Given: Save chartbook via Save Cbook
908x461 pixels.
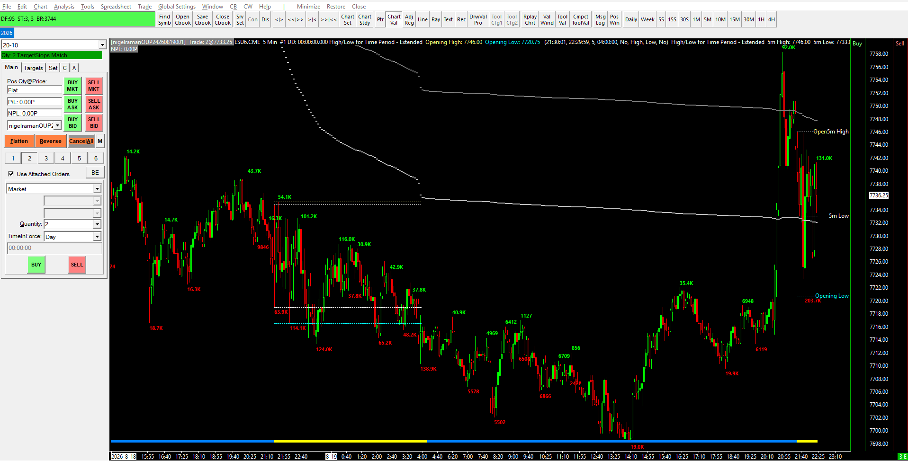Looking at the screenshot, I should pyautogui.click(x=203, y=19).
